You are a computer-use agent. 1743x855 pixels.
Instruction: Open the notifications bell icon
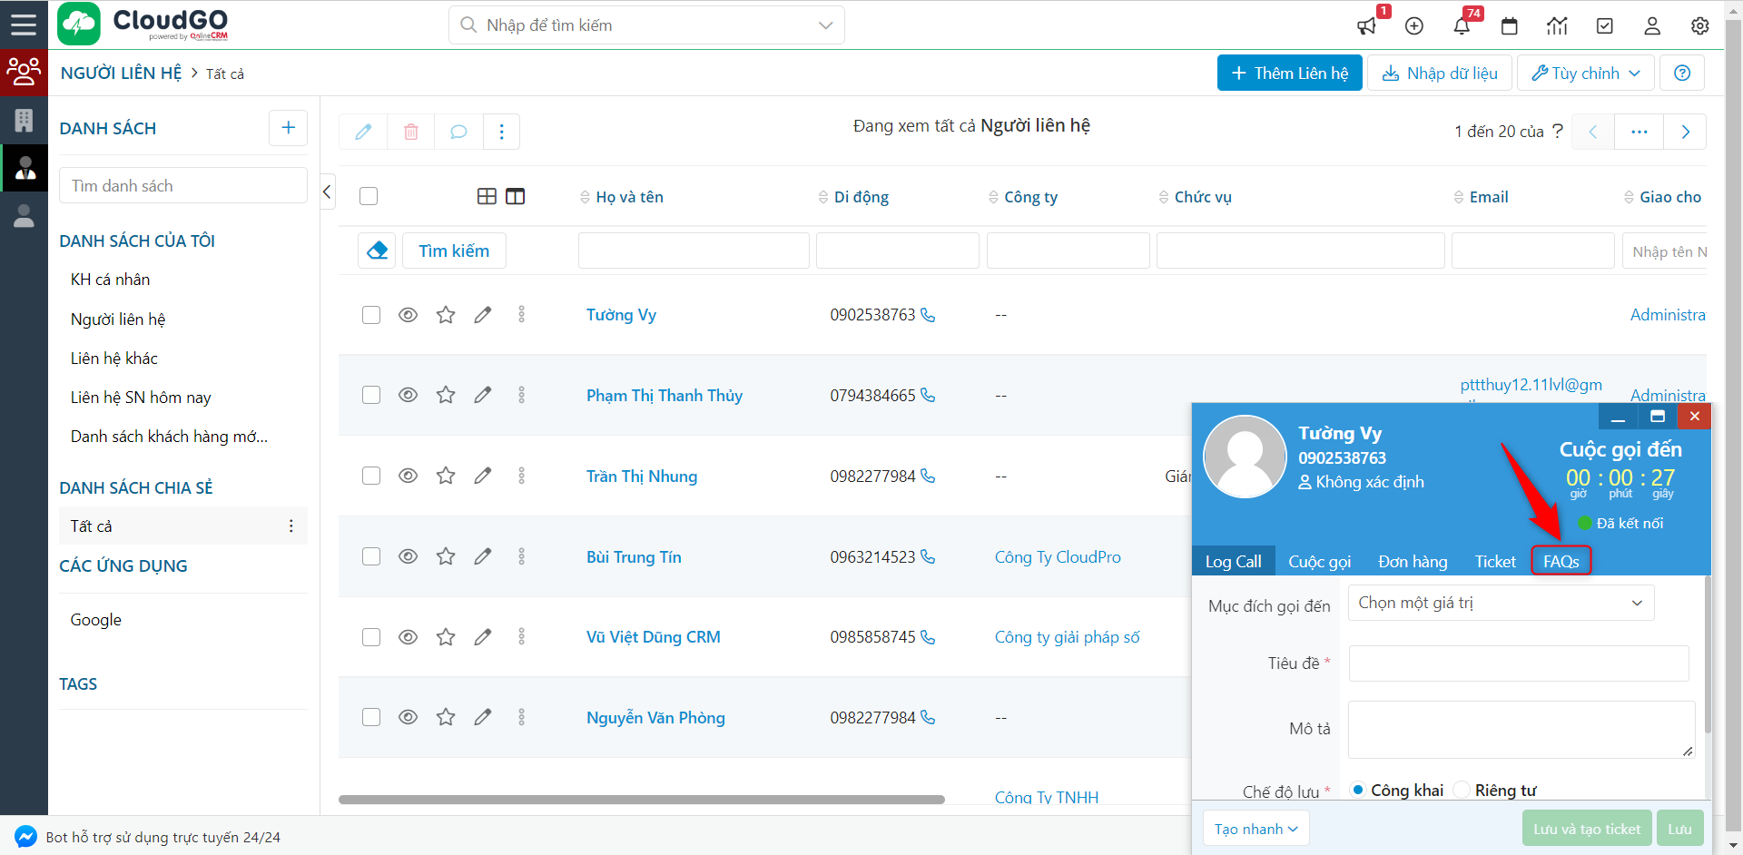click(x=1462, y=26)
